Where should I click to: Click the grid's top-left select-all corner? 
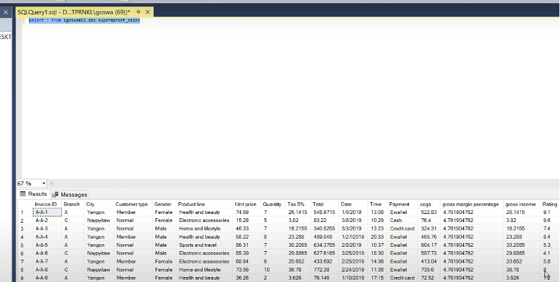(x=24, y=204)
